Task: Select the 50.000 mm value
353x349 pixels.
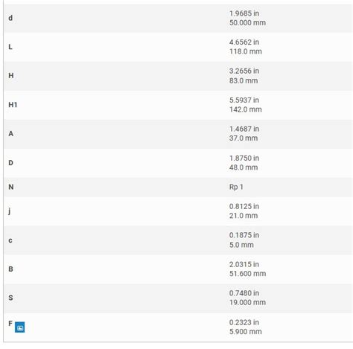Action: click(247, 22)
